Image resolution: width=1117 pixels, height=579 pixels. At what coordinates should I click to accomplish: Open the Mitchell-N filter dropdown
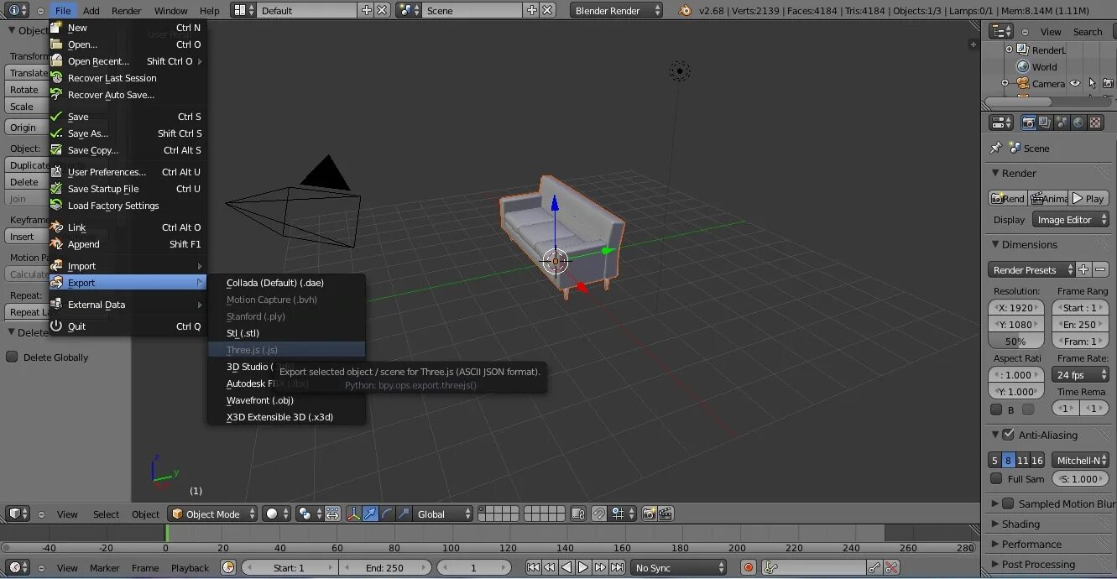coord(1080,460)
